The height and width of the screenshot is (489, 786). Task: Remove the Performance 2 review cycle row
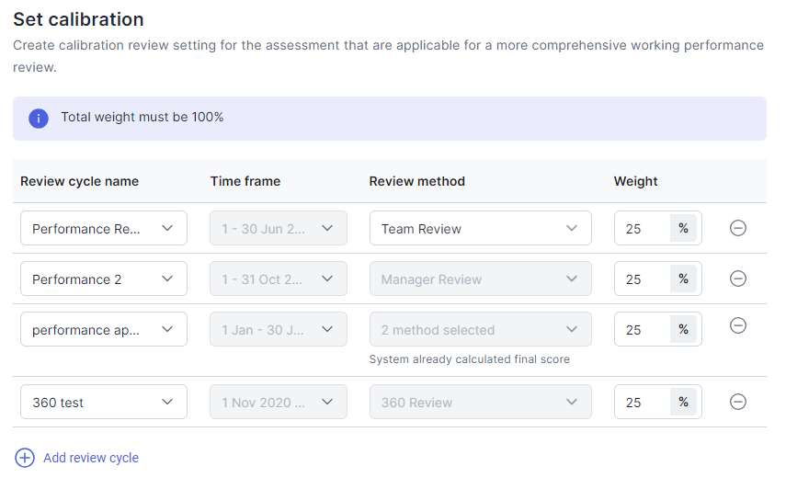[x=738, y=279]
